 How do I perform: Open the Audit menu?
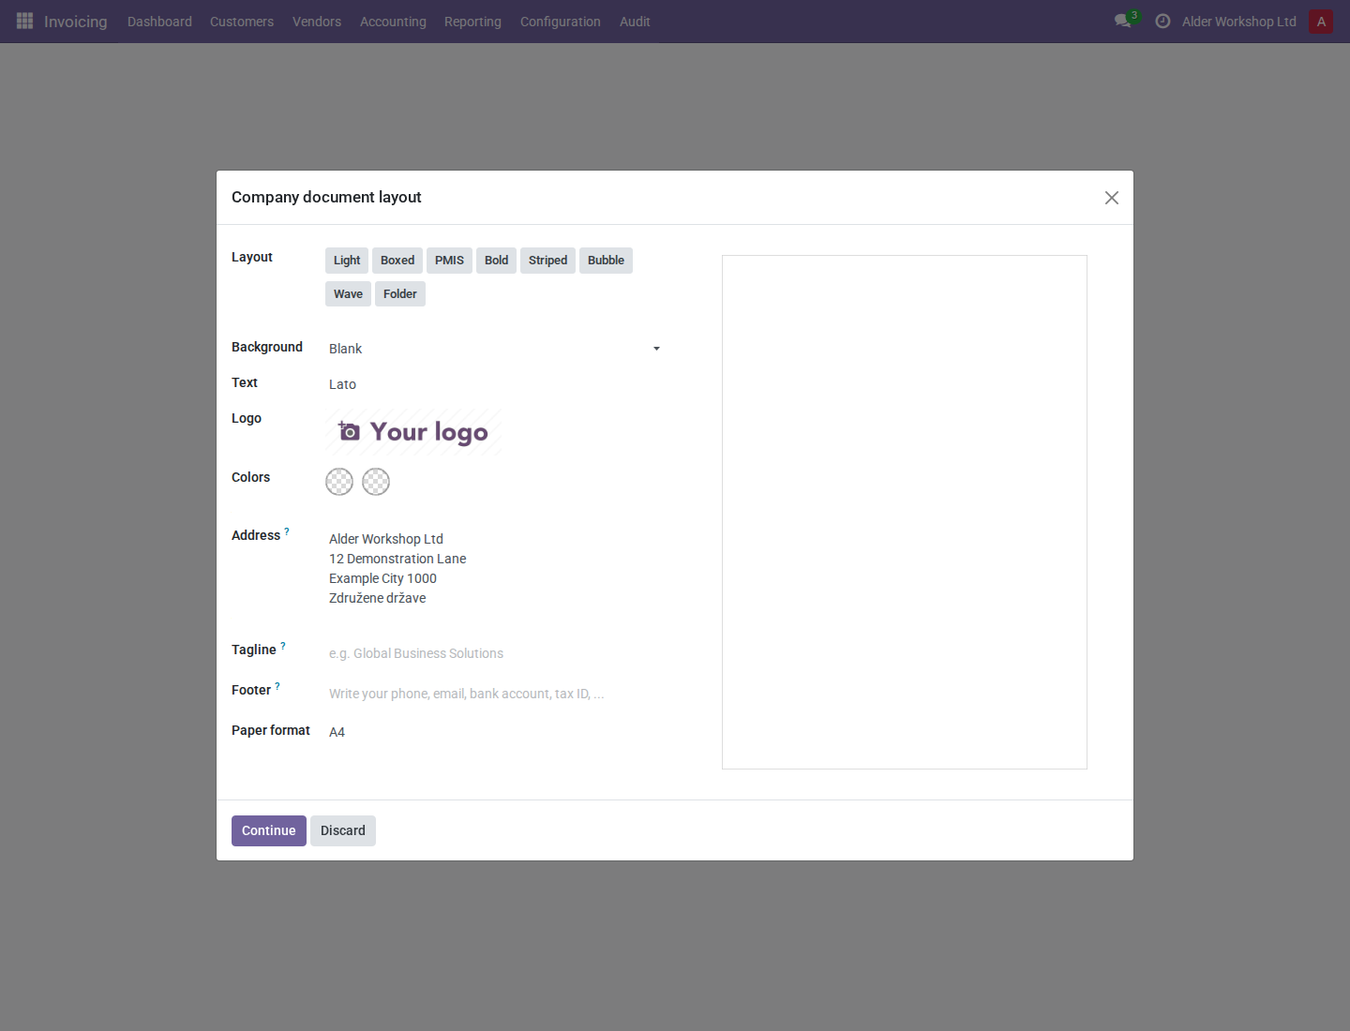coord(635,22)
